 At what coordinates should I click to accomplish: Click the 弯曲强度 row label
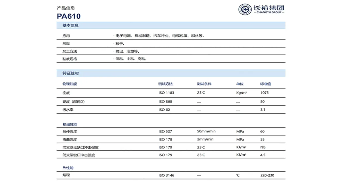[x=70, y=140]
